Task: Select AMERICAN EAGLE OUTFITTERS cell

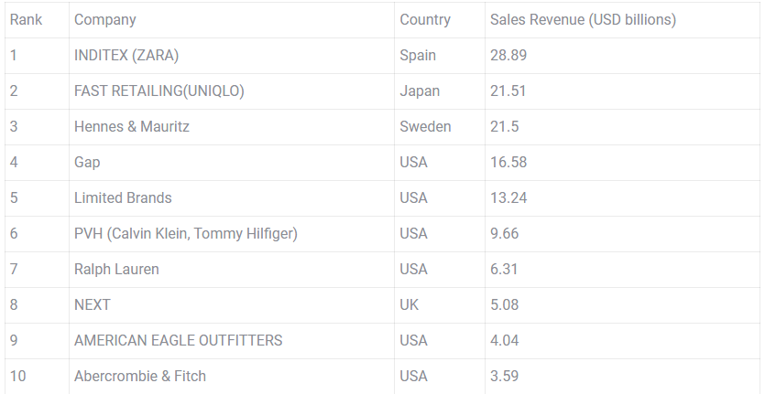Action: [x=178, y=341]
